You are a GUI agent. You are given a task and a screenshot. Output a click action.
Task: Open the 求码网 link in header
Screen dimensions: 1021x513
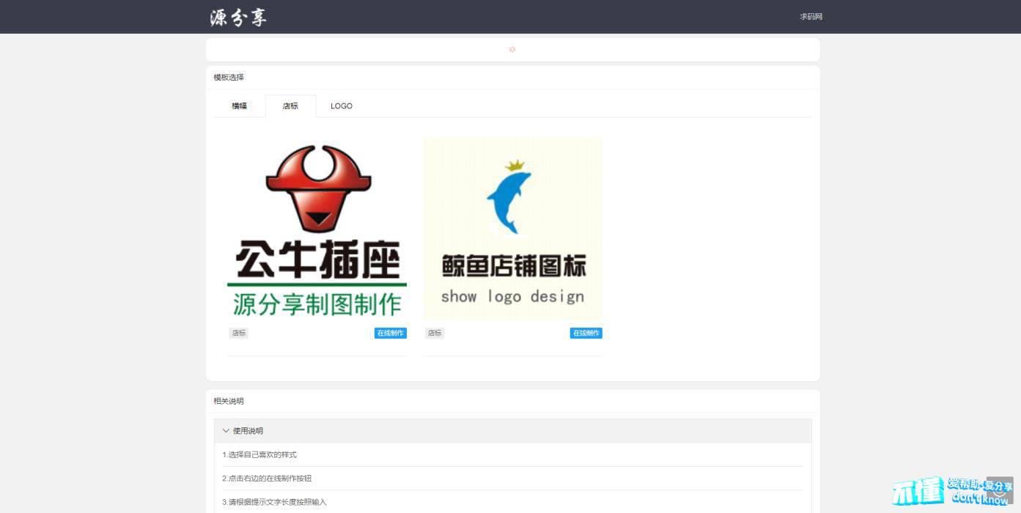[x=811, y=17]
